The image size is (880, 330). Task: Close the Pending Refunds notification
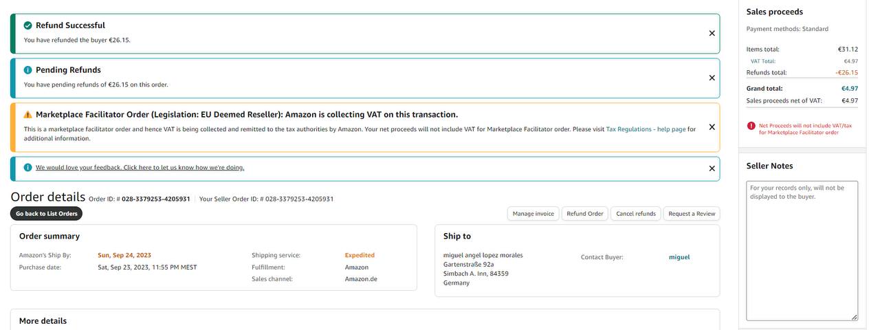tap(712, 78)
